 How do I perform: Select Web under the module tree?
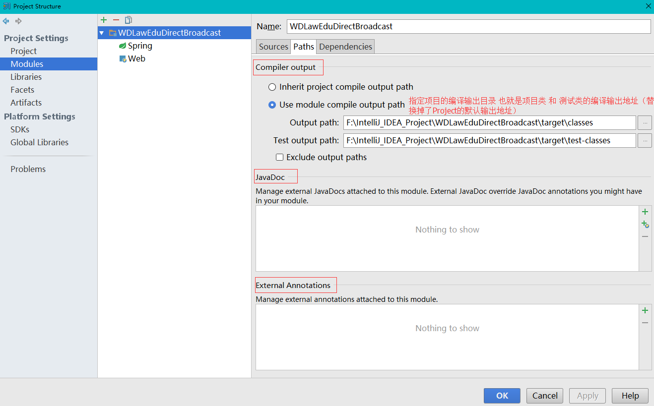pyautogui.click(x=136, y=58)
